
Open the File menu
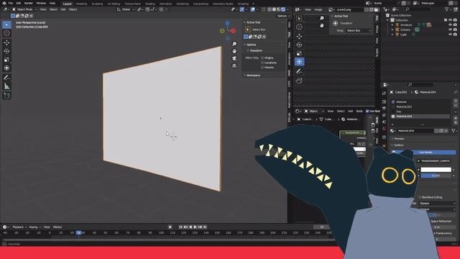coord(11,3)
